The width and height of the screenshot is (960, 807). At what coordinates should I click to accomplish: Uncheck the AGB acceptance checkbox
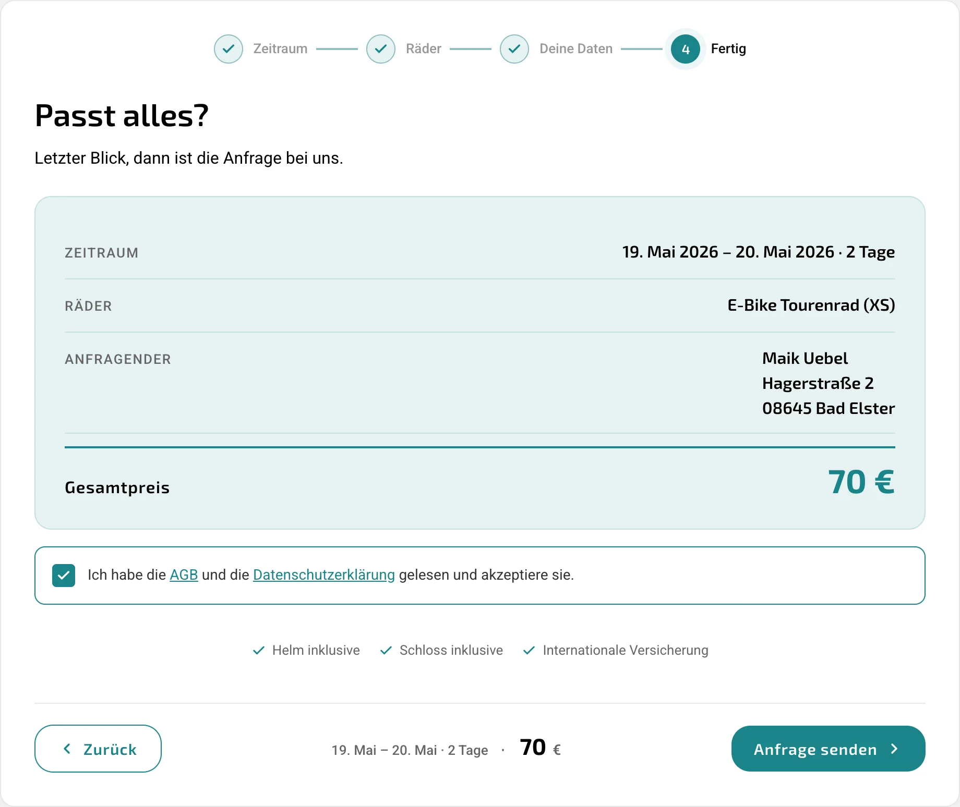[x=64, y=576]
